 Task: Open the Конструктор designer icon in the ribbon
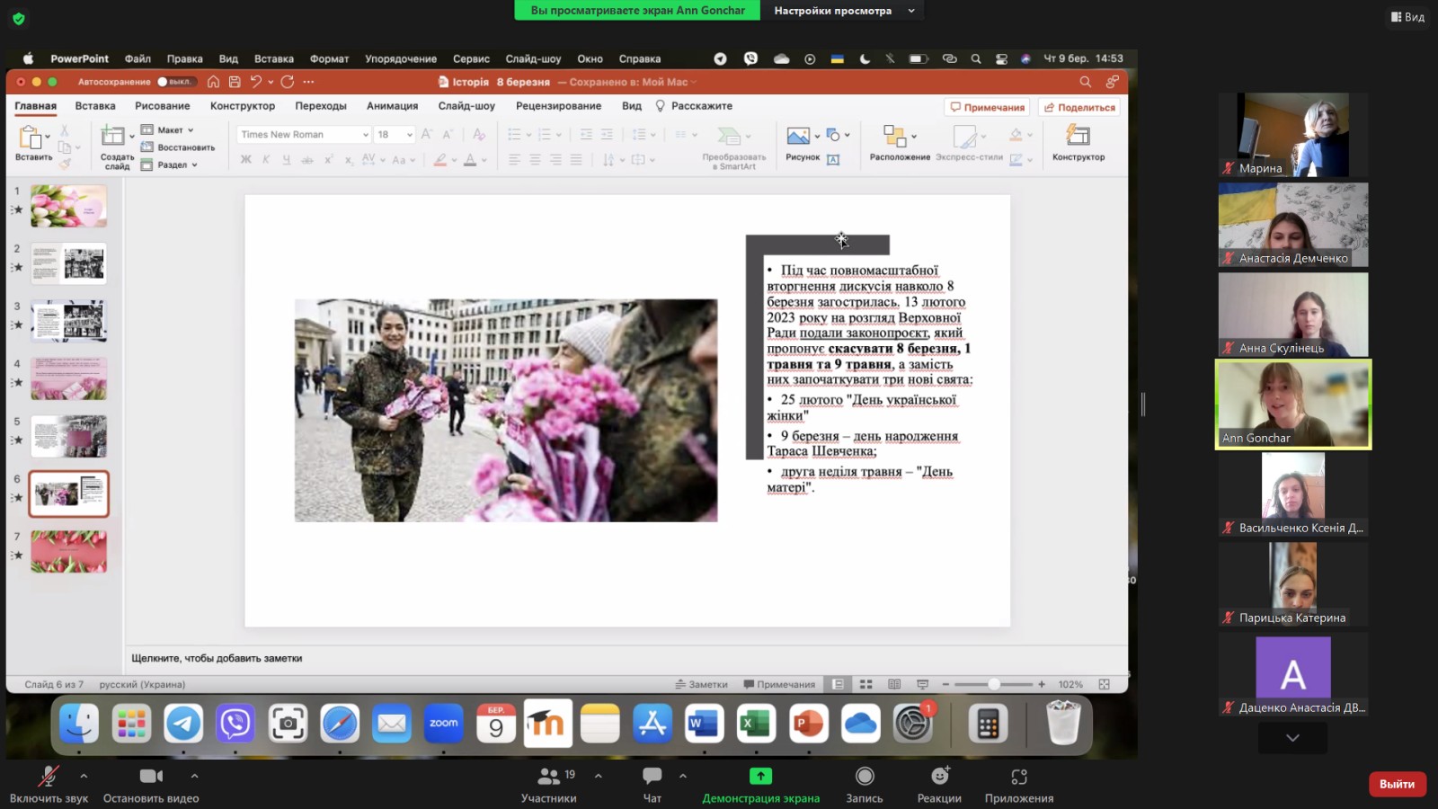click(1078, 137)
